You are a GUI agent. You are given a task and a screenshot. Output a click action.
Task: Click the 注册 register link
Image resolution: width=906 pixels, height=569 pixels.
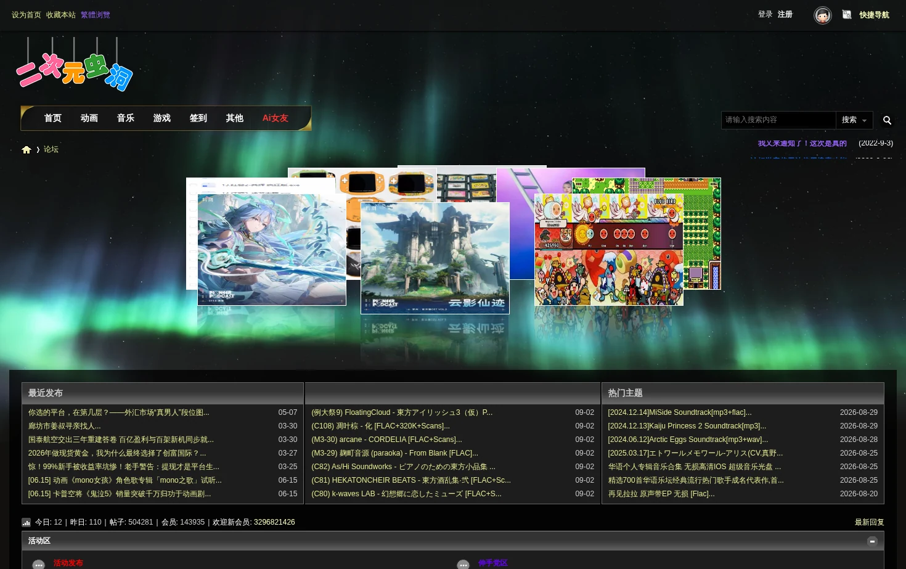pos(785,14)
